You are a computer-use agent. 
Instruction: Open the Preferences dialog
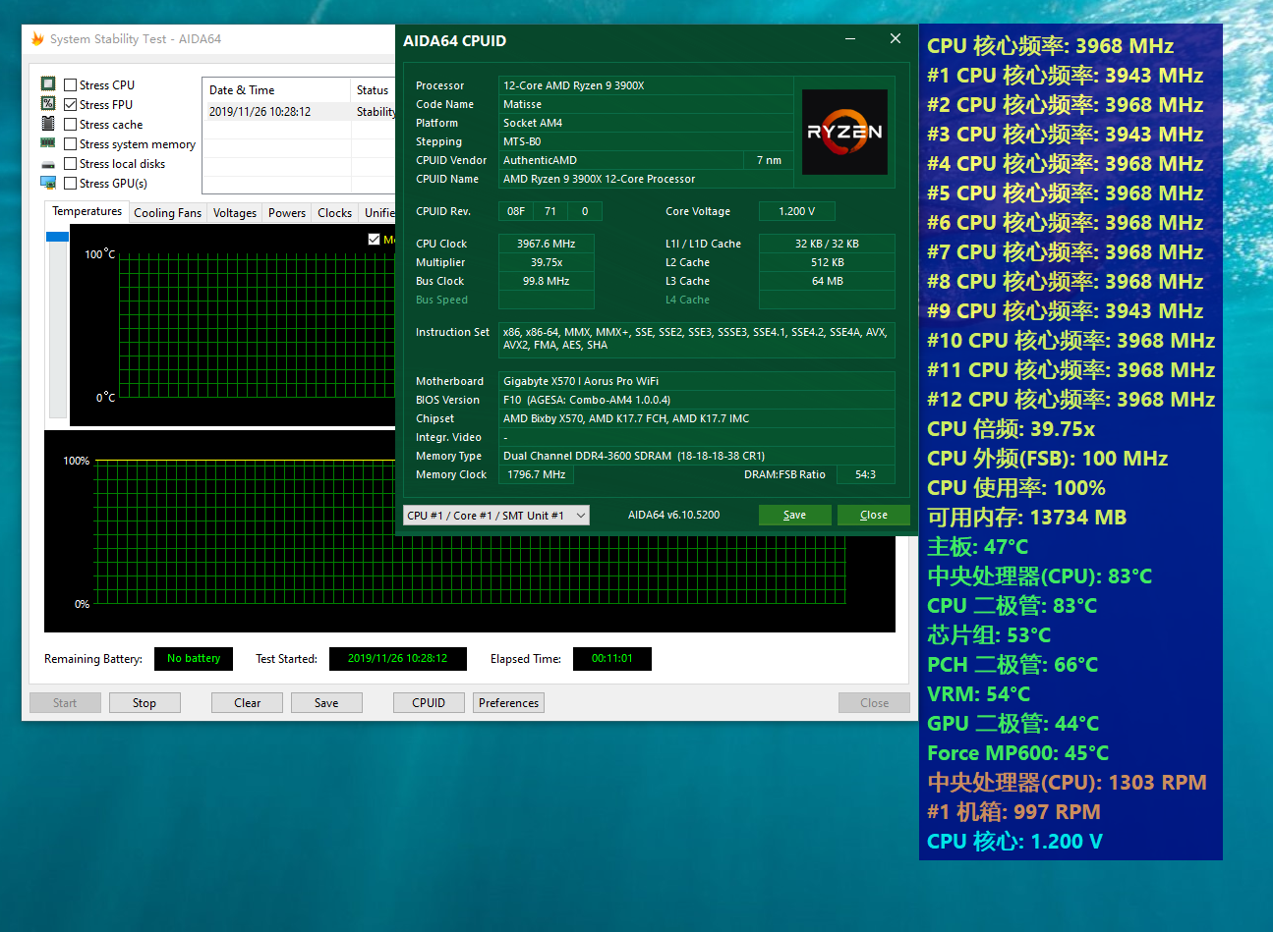click(508, 702)
